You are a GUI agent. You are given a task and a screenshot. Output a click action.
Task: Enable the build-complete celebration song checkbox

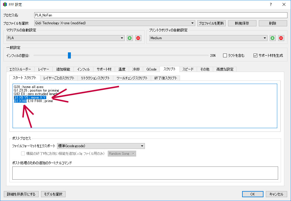coord(23,154)
